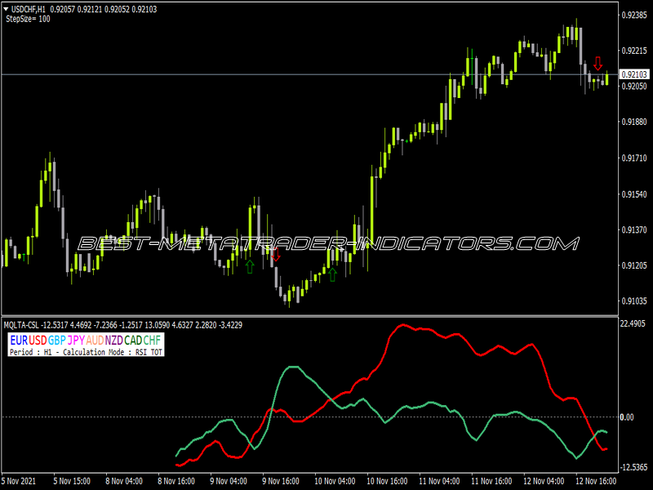Screen dimensions: 653x490
Task: Click the 12 Nov 16:00 time label
Action: tap(596, 481)
